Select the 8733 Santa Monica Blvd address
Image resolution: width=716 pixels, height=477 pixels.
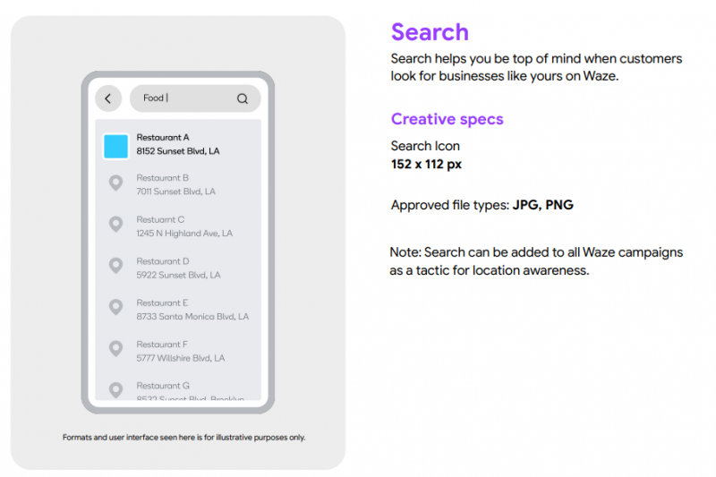[192, 317]
